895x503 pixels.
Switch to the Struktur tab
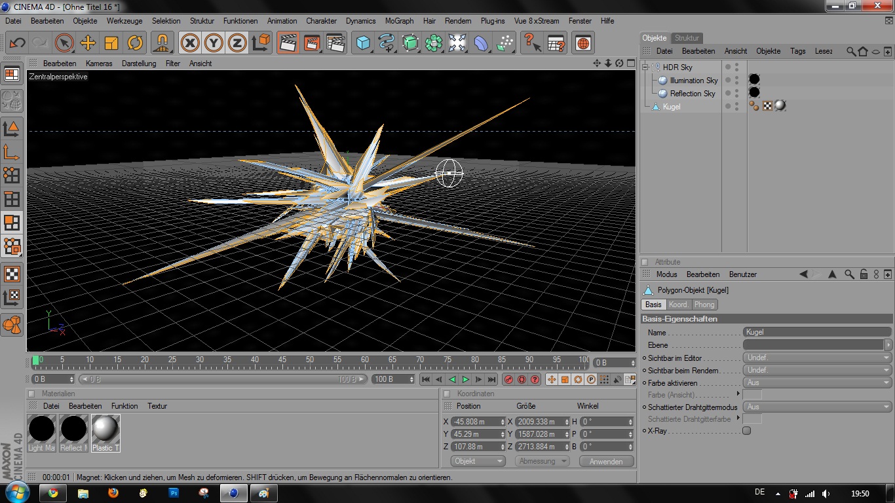(687, 38)
